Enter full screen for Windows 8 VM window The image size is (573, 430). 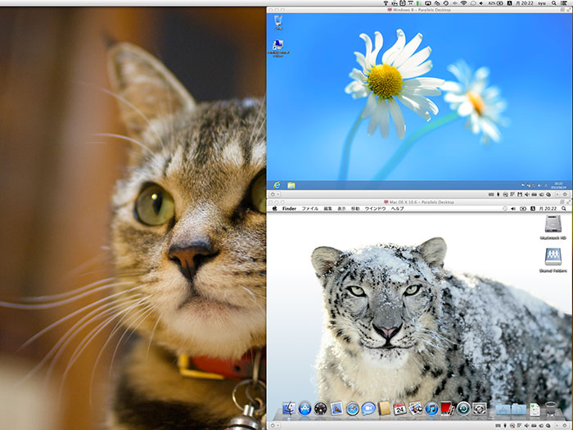(569, 10)
